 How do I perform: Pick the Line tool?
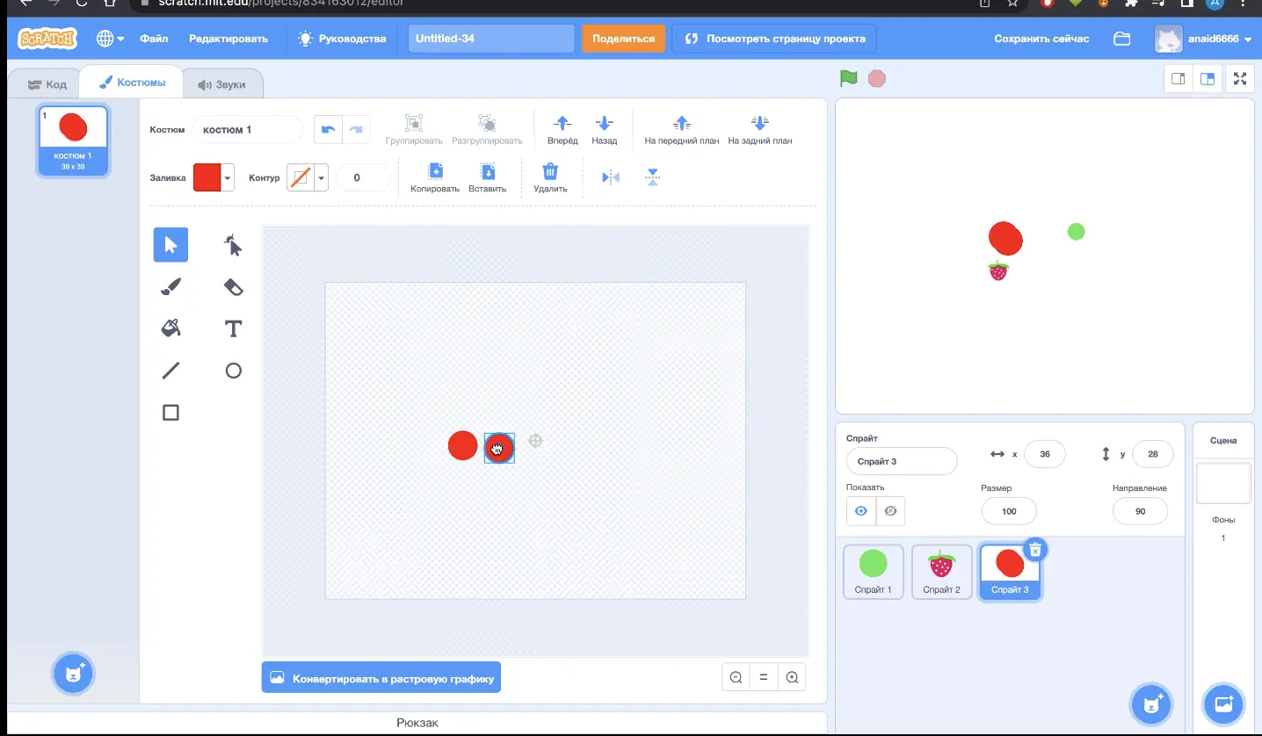click(x=170, y=371)
